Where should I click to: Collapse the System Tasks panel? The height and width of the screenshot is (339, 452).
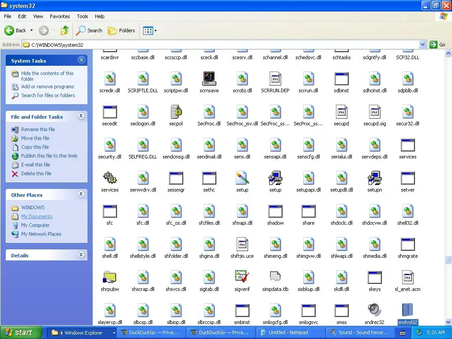(81, 60)
